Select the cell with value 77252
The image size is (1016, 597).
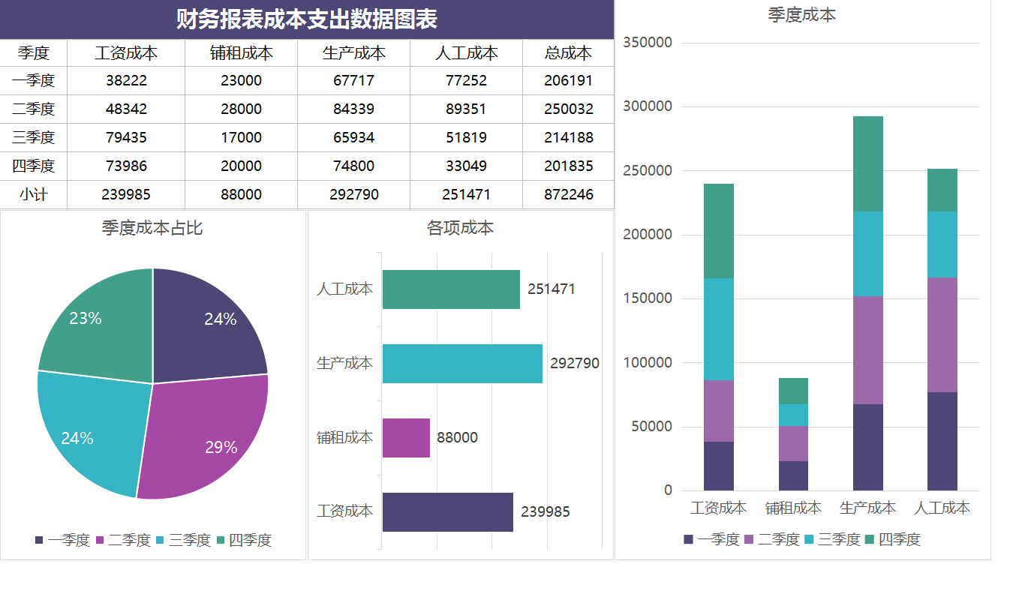(467, 81)
